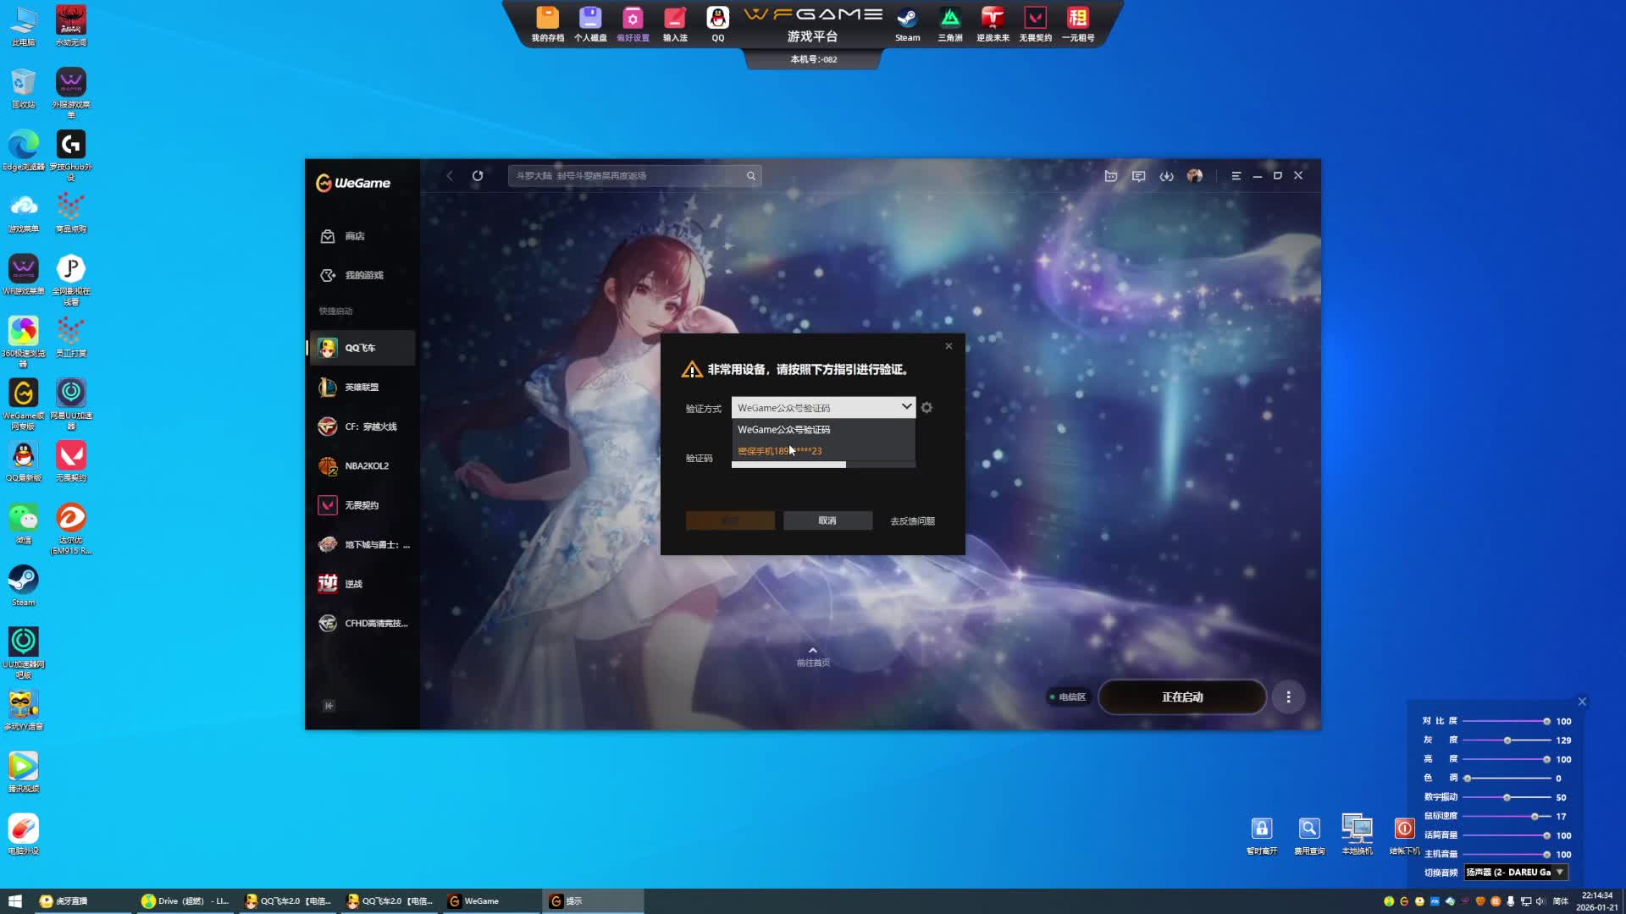
Task: Click the download manager icon in WeGame header
Action: click(x=1166, y=176)
